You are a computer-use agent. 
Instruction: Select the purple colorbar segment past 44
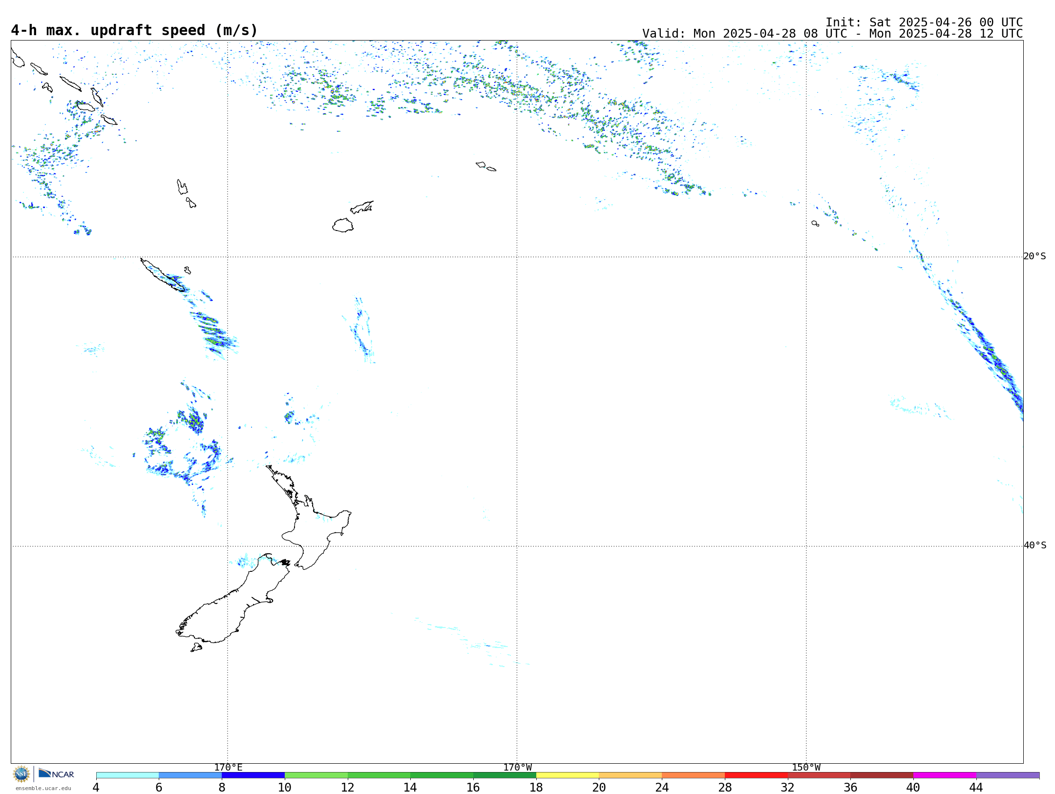click(x=1008, y=775)
